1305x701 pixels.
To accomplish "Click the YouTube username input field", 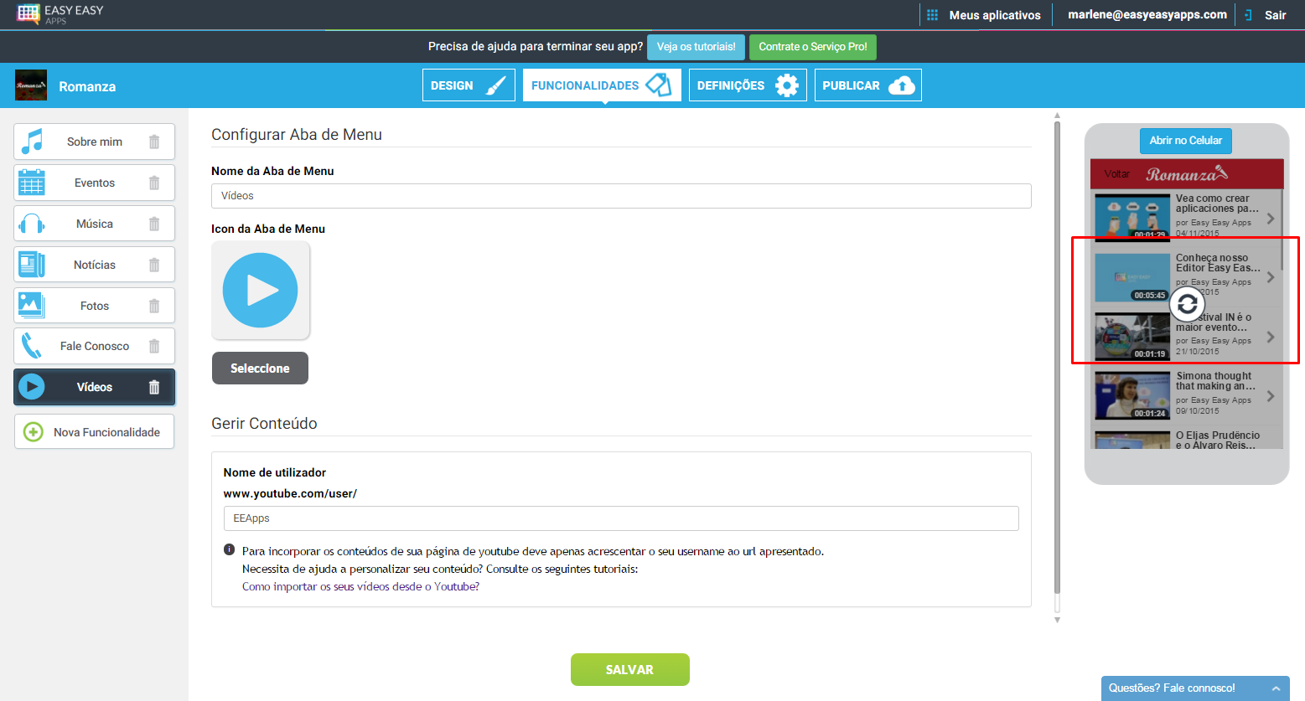I will click(620, 518).
